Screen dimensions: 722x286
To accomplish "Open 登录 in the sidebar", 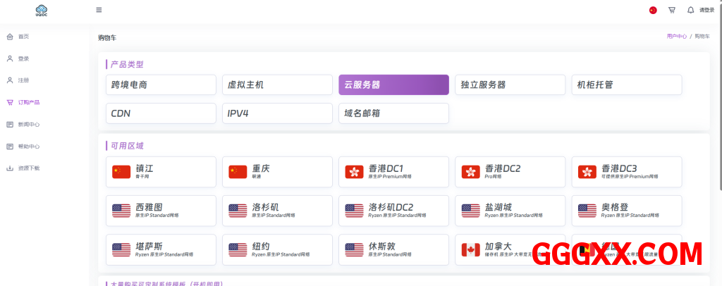I will (23, 58).
